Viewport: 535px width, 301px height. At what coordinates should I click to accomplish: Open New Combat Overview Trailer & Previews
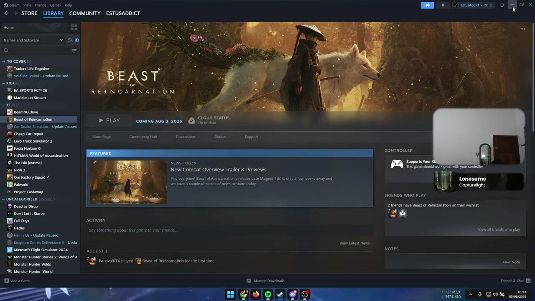click(x=219, y=169)
